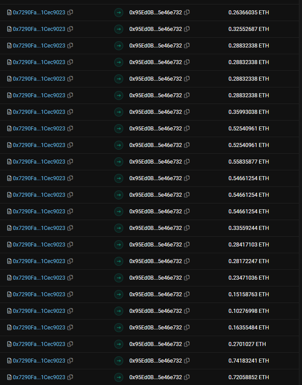Open the 0x7290Fa...1Cec9023 link in the 0.15158763 ETH row
The width and height of the screenshot is (302, 385).
click(x=39, y=294)
